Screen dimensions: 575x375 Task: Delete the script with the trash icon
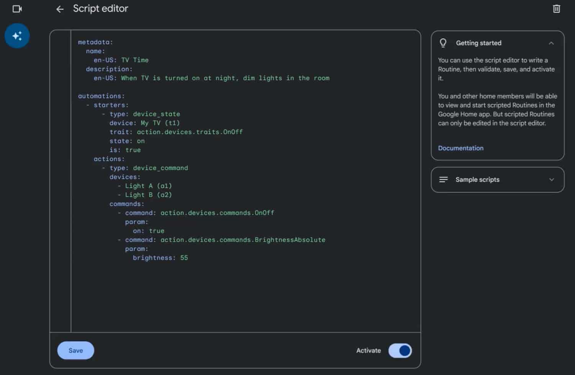pos(556,9)
